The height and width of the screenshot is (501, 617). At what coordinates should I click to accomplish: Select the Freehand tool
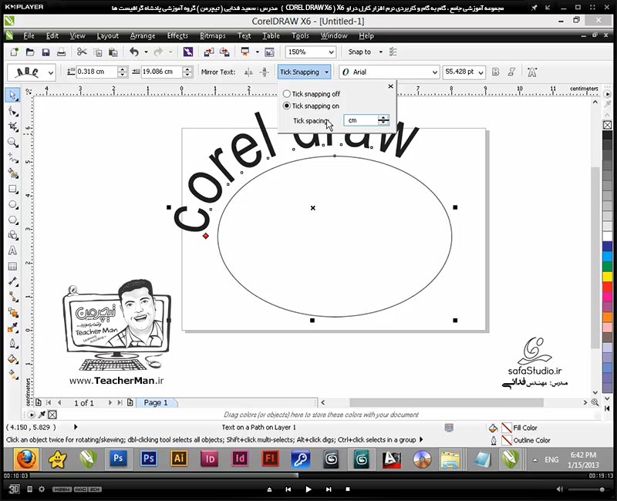point(12,158)
